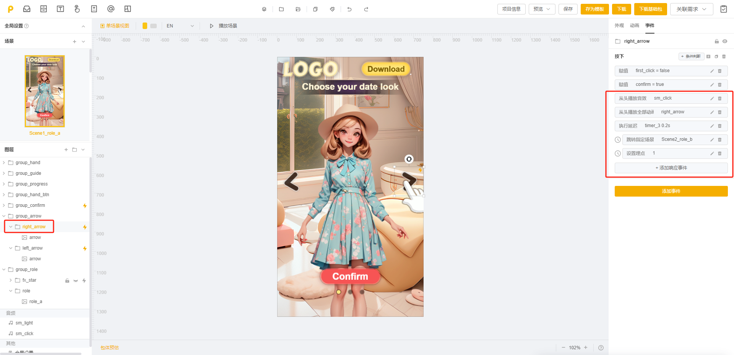Switch to the 外观 appearance tab
Image resolution: width=734 pixels, height=355 pixels.
(619, 26)
